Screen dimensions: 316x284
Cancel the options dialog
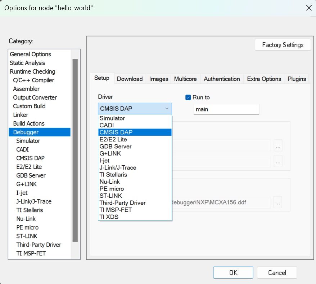pyautogui.click(x=277, y=272)
